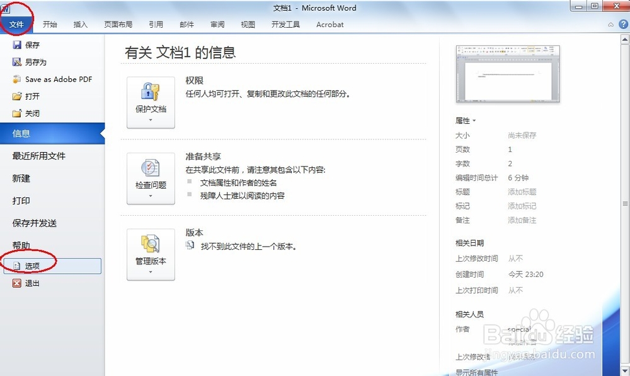This screenshot has height=376, width=630.
Task: Click the 选项 Options text label
Action: (33, 266)
